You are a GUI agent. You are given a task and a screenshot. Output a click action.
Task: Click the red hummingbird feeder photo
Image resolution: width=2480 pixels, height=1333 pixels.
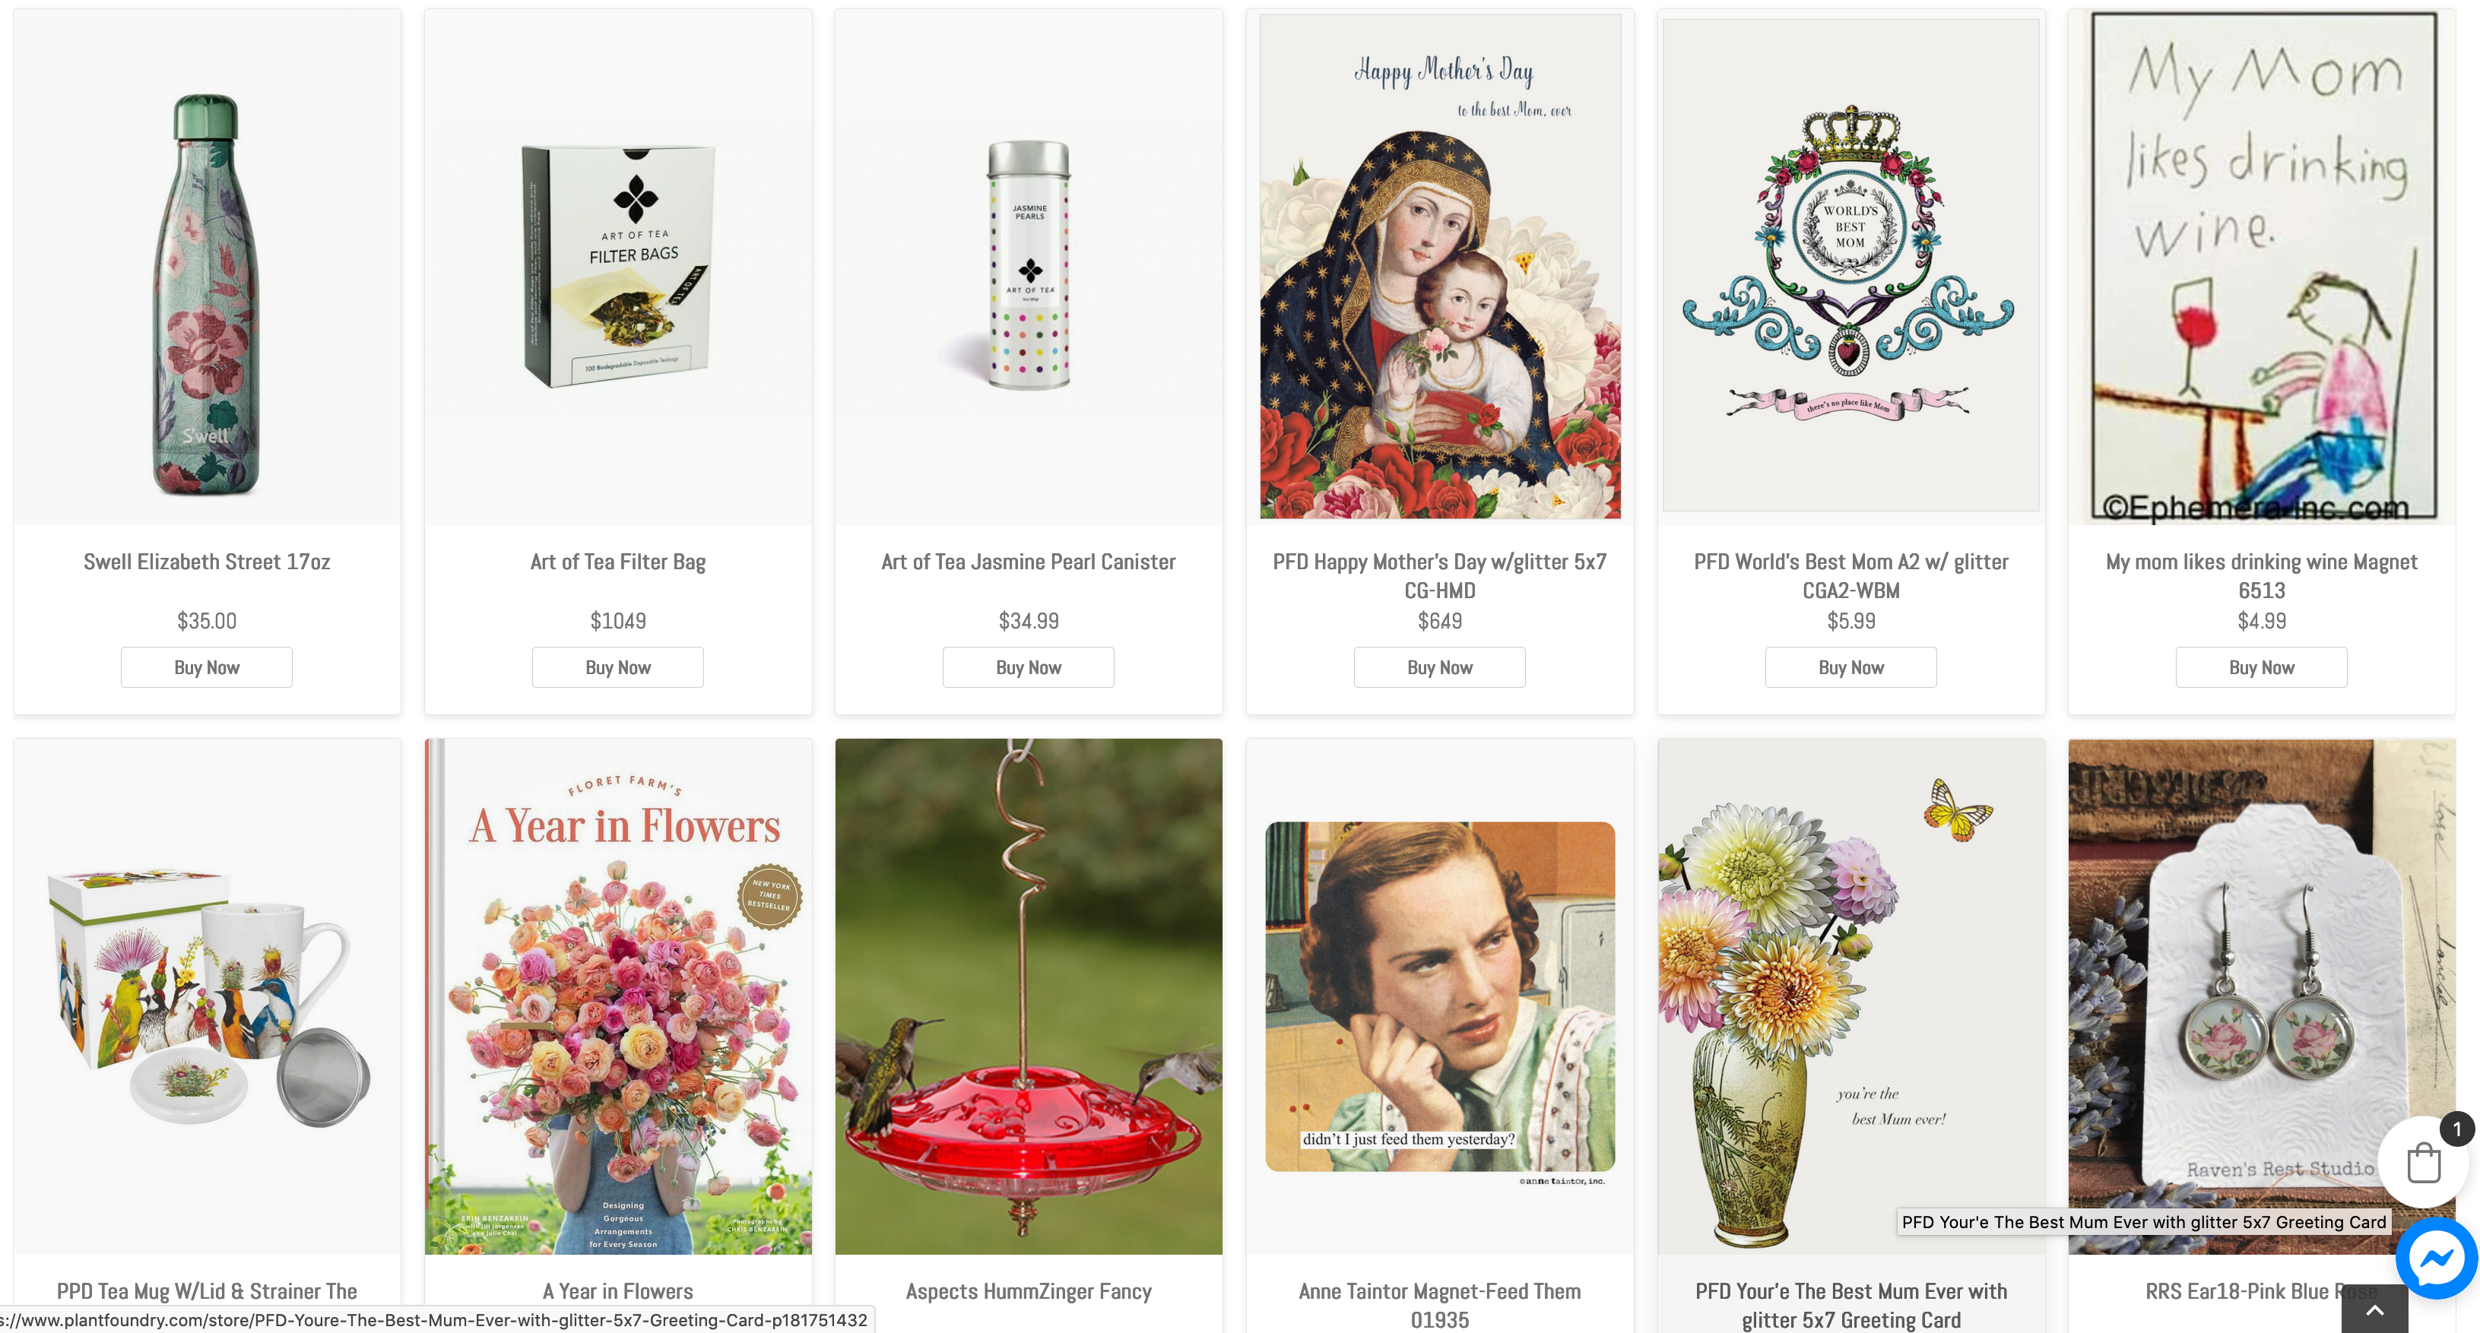tap(1028, 996)
